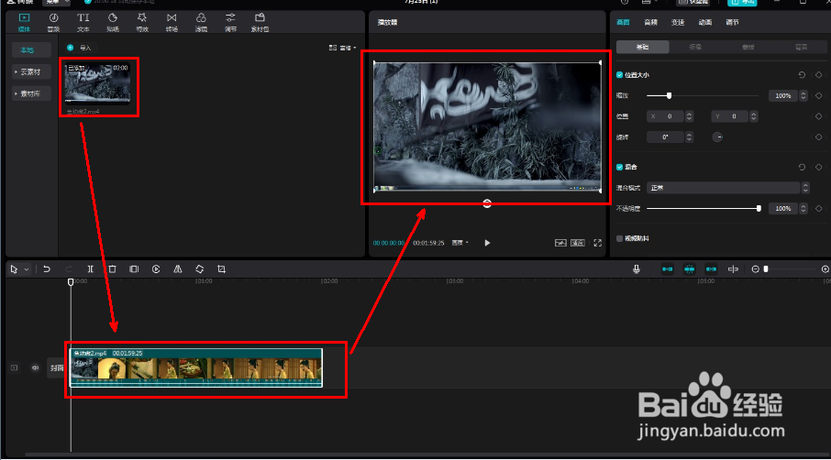This screenshot has width=831, height=460.
Task: Click the 导入 import button
Action: pos(80,48)
